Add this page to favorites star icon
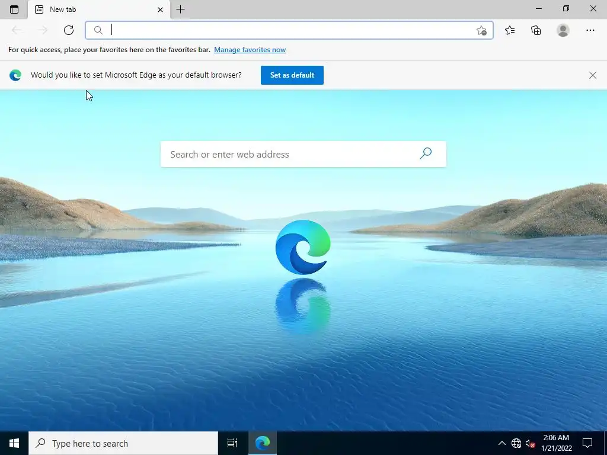 point(481,30)
